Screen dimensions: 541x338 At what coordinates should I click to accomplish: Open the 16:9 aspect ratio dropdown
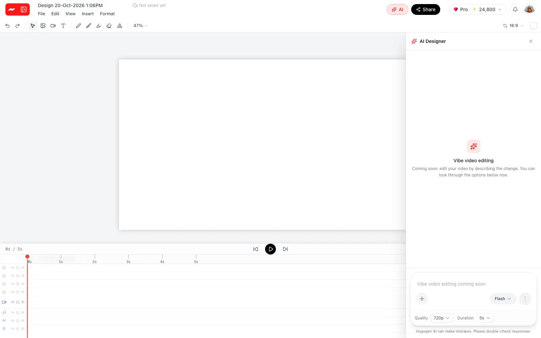click(513, 26)
